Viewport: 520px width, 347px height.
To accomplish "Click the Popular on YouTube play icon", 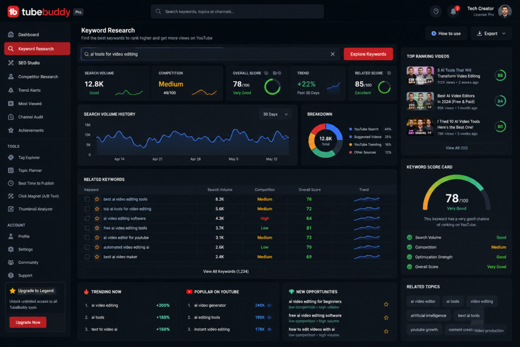I will (x=189, y=292).
